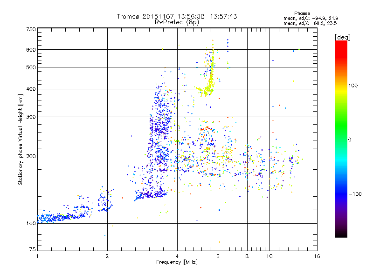Click the colorbar label '0'
Image resolution: width=373 pixels, height=279 pixels.
(350, 140)
